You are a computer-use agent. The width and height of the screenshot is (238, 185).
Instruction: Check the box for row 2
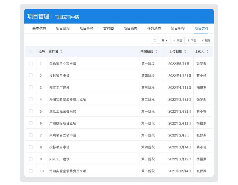tap(31, 76)
